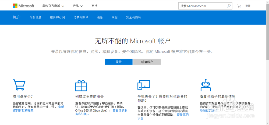269x125 pixels.
Task: Click the scrollbar down arrow
Action: [267, 123]
